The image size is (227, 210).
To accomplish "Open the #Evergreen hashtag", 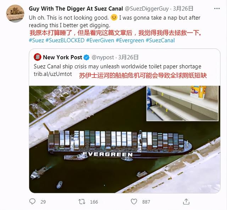I will (x=130, y=40).
